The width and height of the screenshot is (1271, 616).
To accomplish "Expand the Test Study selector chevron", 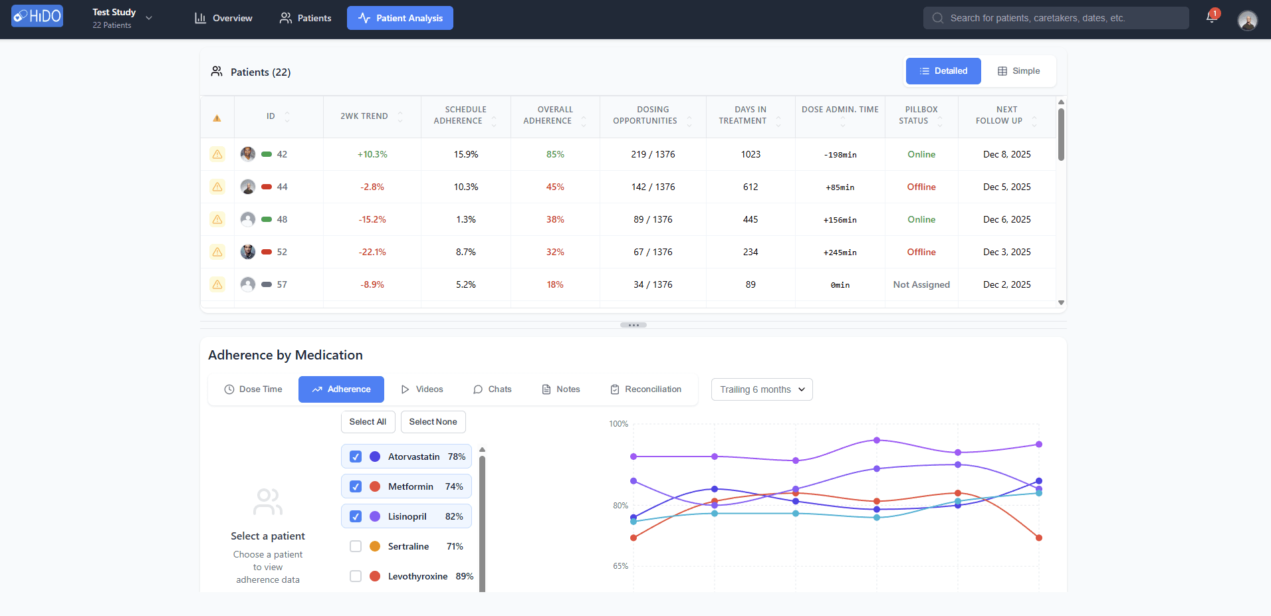I will click(x=148, y=18).
